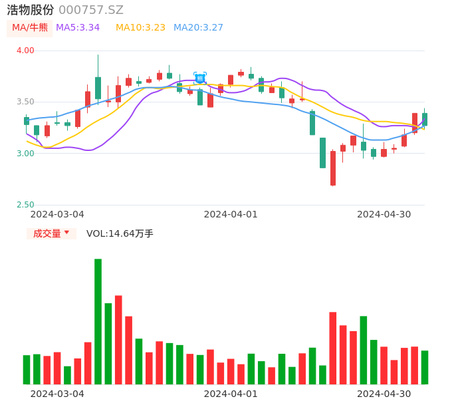Click the 4.00 price axis label
This screenshot has width=456, height=403.
tap(25, 51)
